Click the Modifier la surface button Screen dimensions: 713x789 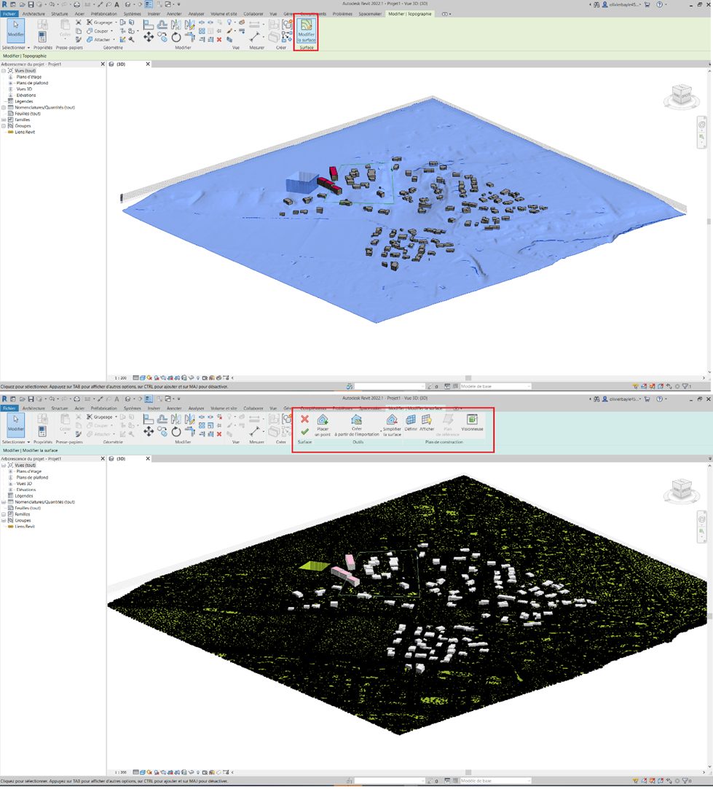click(x=306, y=31)
